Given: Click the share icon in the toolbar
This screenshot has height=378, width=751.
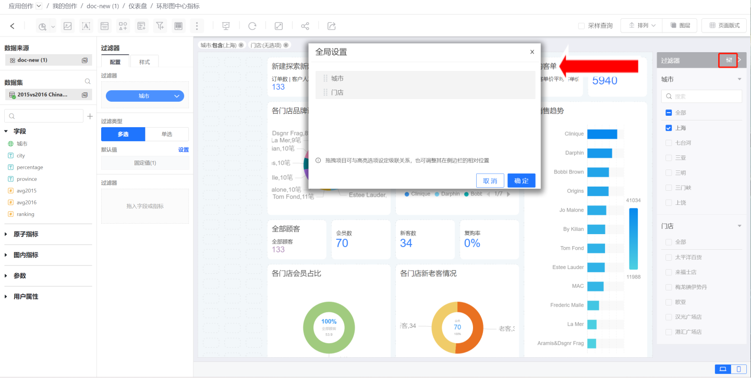Looking at the screenshot, I should click(305, 26).
